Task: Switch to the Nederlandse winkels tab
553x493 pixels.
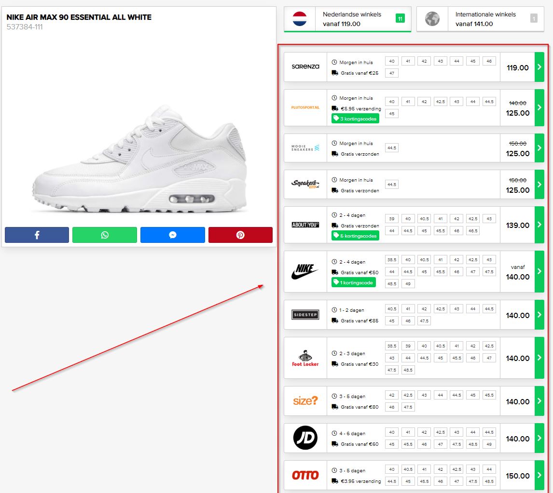Action: click(x=347, y=19)
